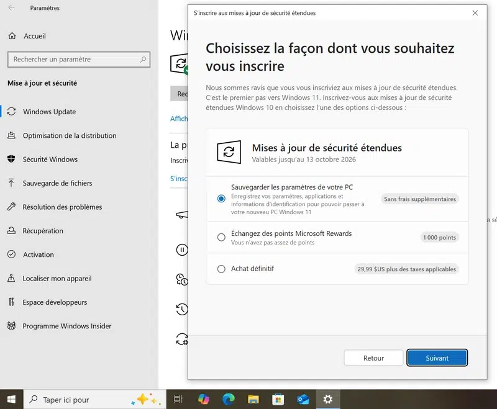Open the Windows Start menu

tap(11, 400)
